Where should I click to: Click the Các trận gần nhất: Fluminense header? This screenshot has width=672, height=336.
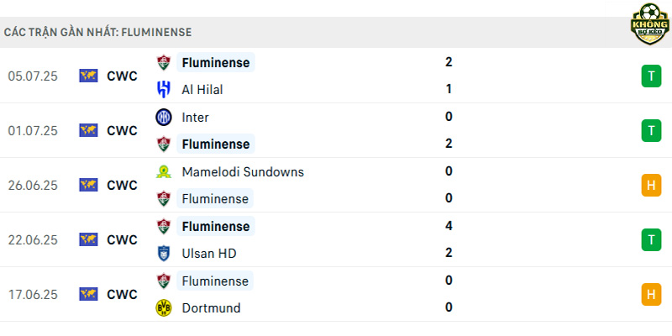[x=97, y=33]
